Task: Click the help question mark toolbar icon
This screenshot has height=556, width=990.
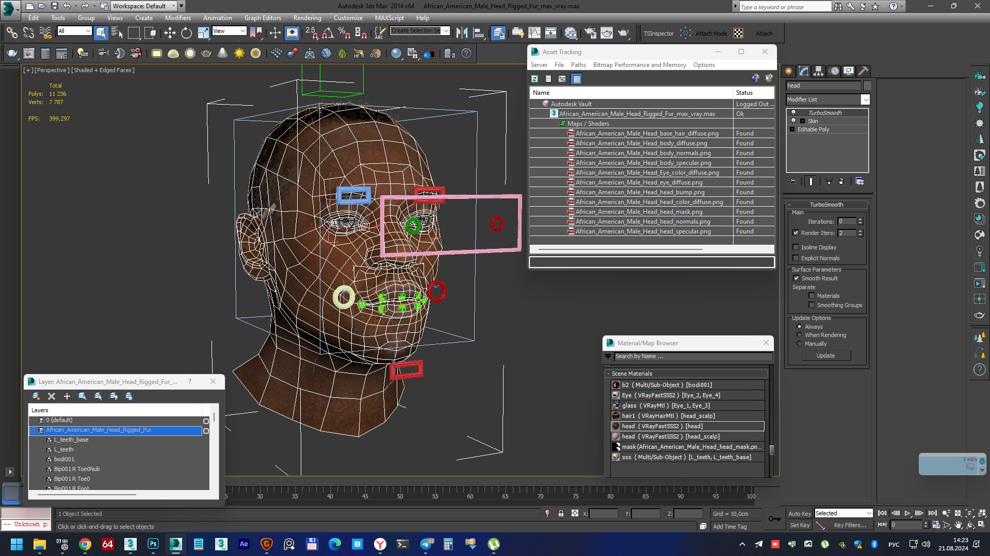Action: (466, 53)
